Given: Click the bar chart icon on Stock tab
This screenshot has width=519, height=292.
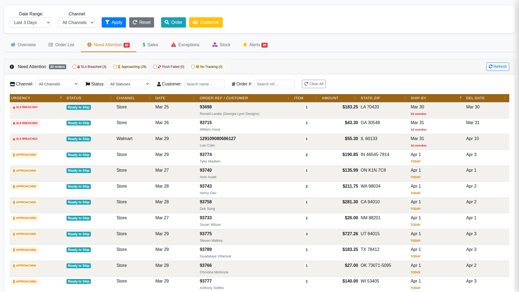Looking at the screenshot, I should click(215, 45).
